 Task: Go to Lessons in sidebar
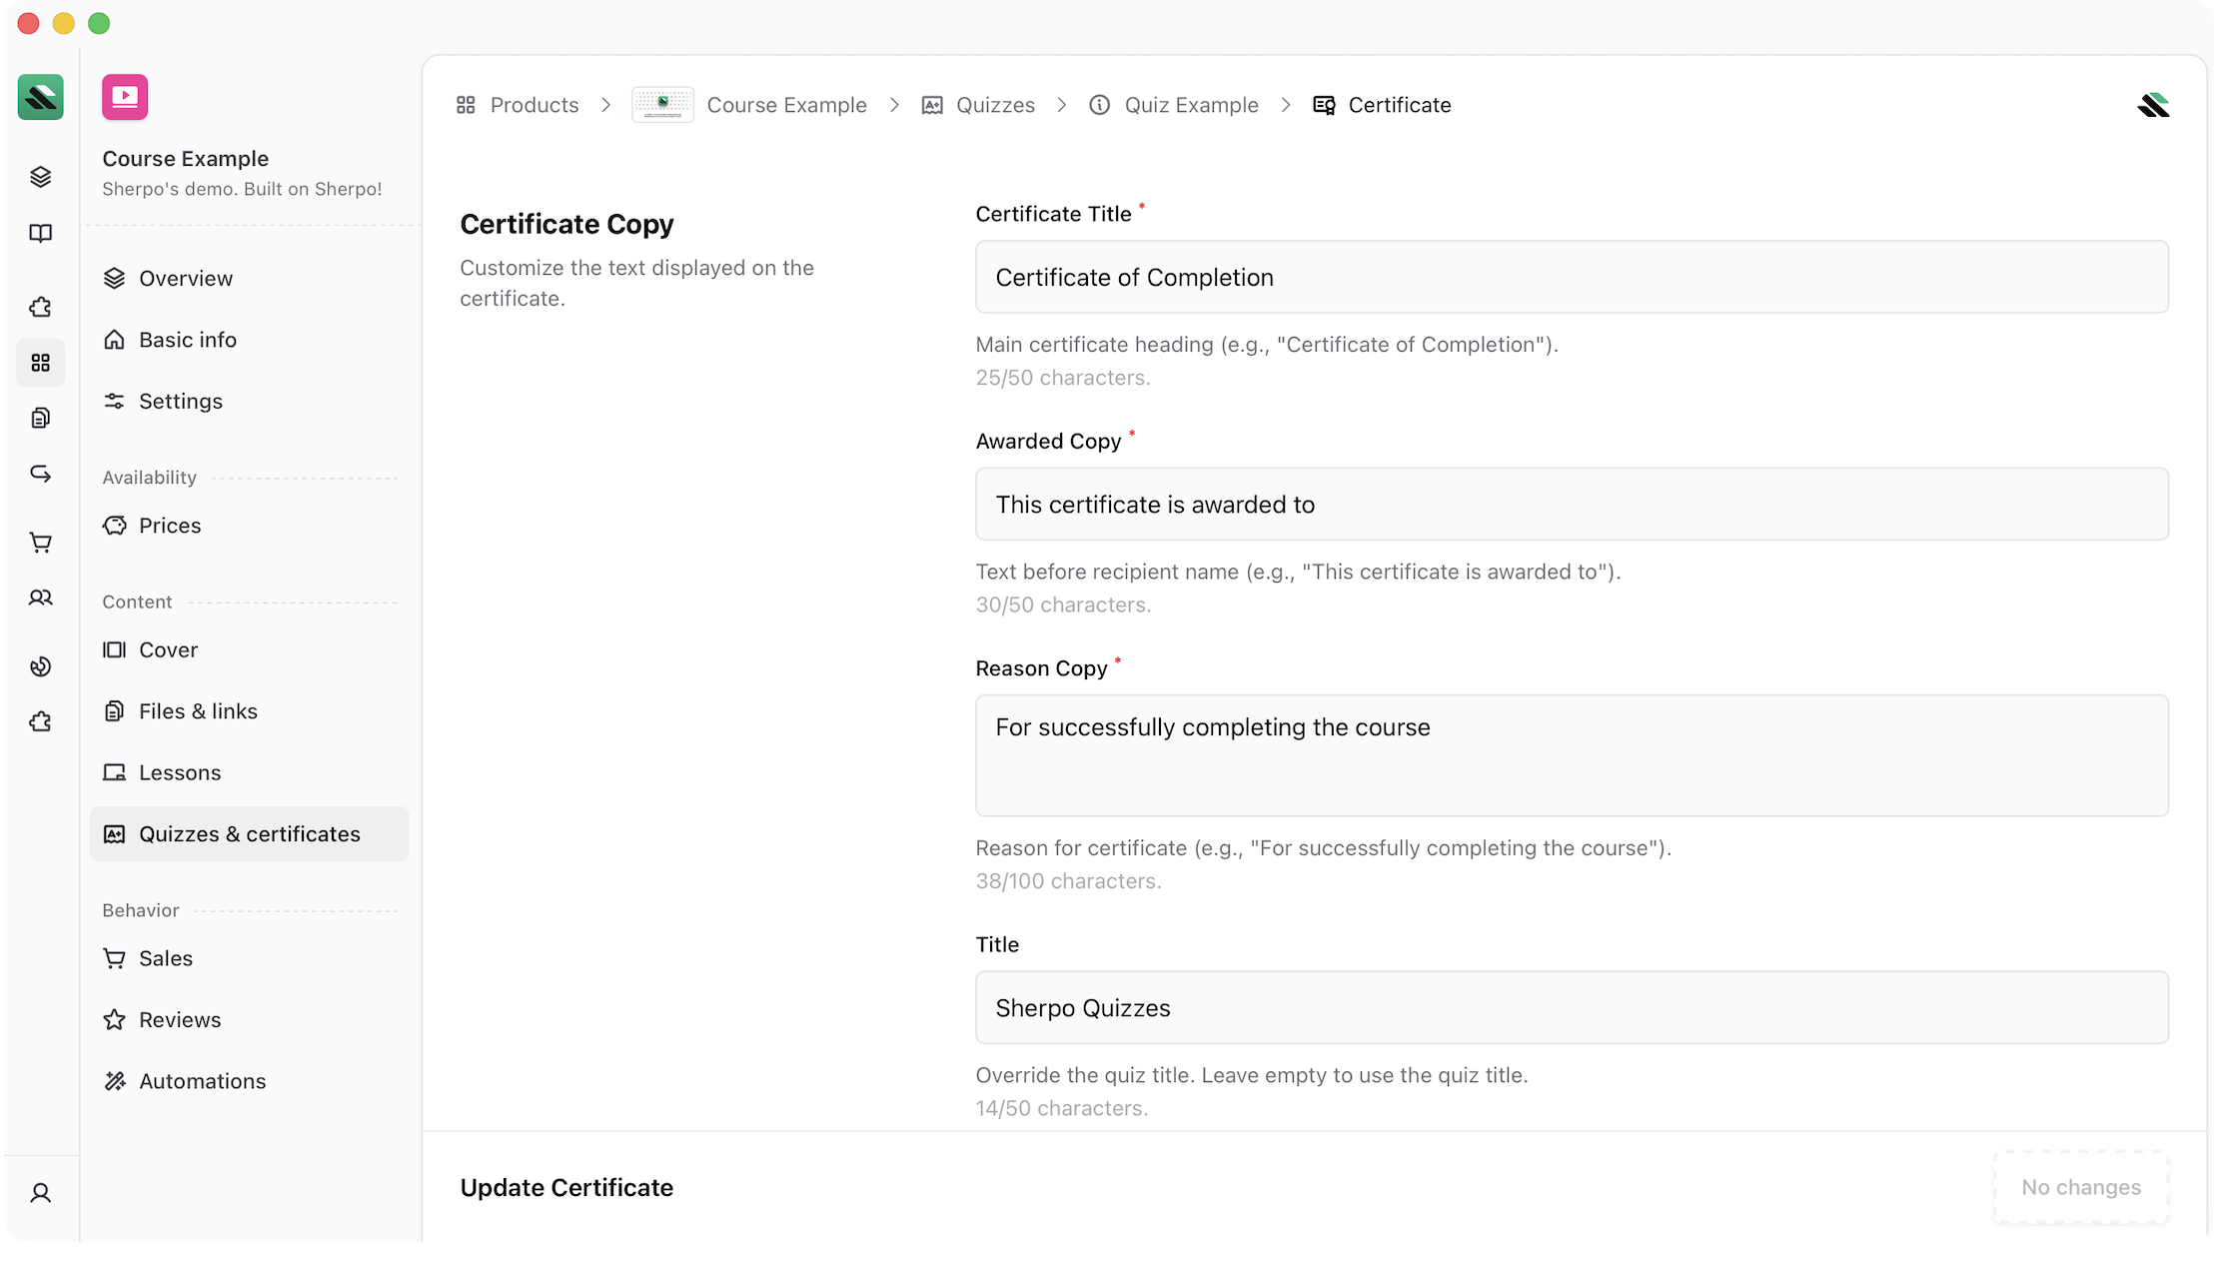coord(180,772)
